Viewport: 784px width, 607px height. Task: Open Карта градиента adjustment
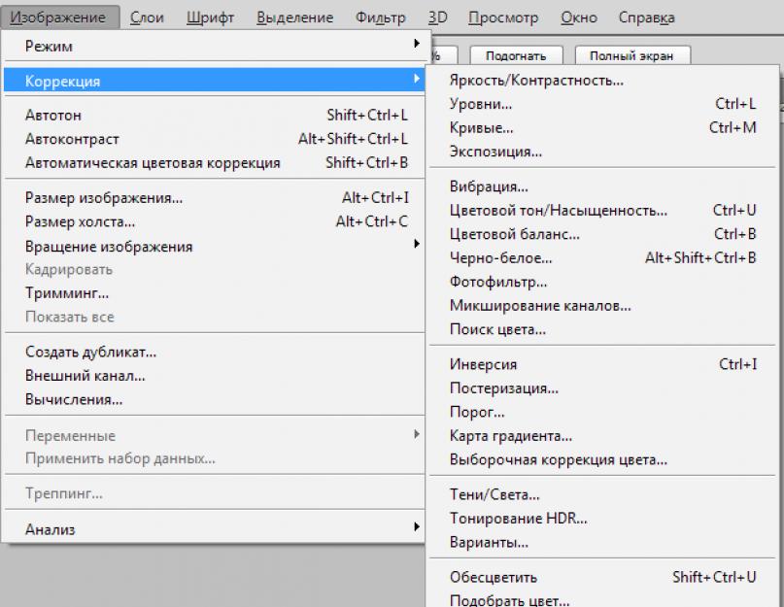(x=511, y=436)
